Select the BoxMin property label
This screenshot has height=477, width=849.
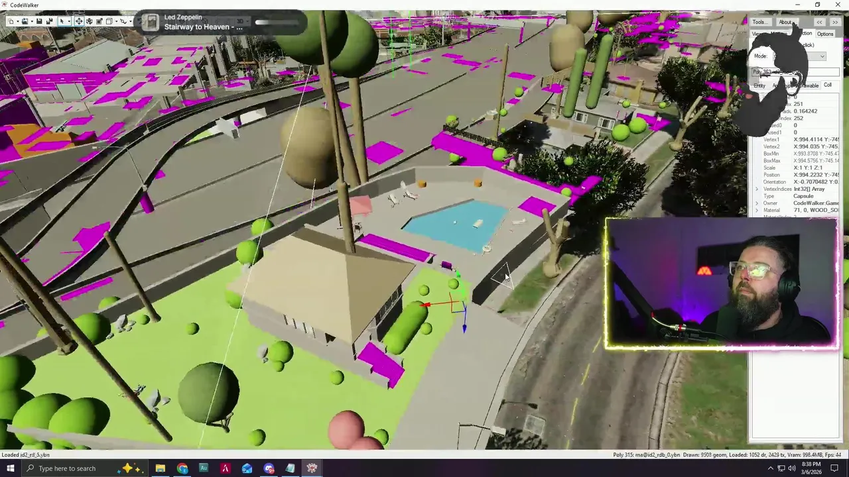pos(771,154)
